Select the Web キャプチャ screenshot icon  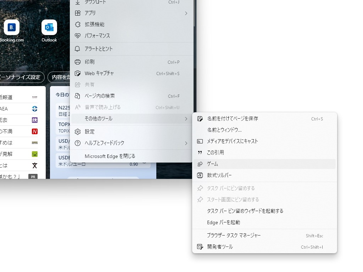coord(77,73)
